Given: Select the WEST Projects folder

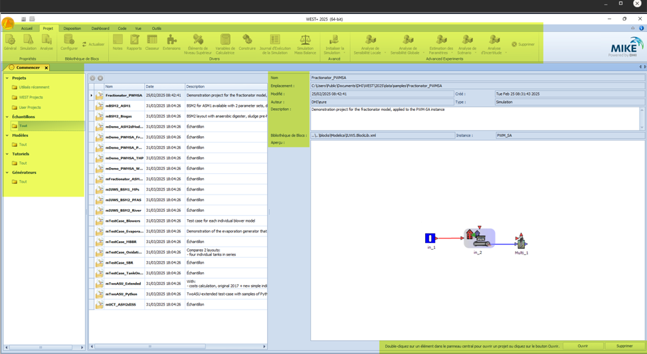Looking at the screenshot, I should pyautogui.click(x=31, y=98).
